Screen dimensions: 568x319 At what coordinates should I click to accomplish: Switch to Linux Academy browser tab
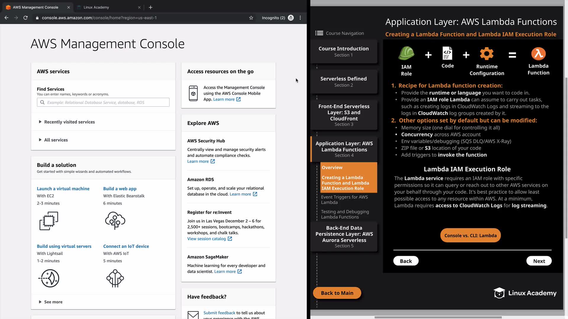(x=96, y=7)
